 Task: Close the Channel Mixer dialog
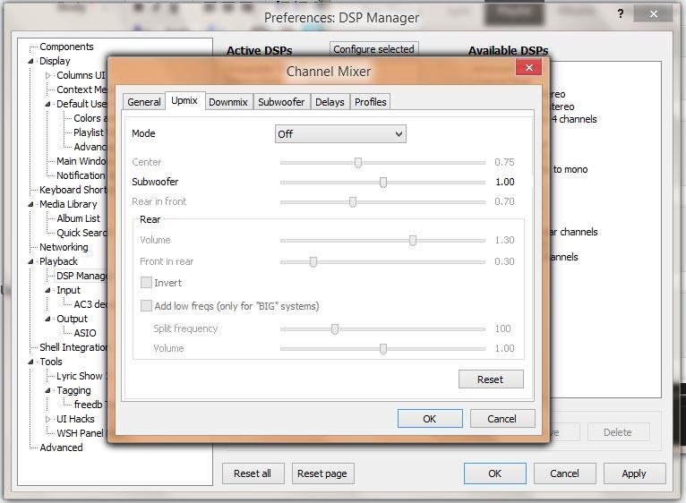(x=529, y=68)
